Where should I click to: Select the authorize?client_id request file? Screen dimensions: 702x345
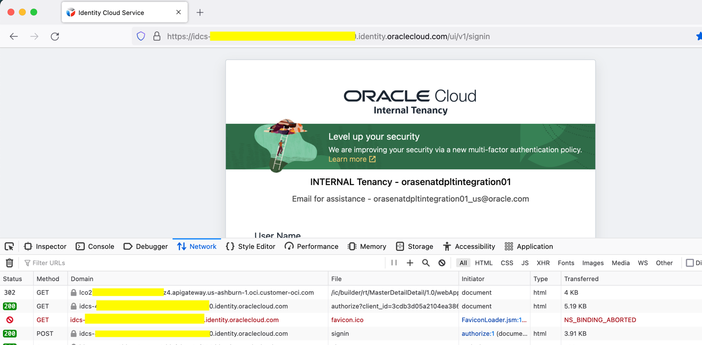coord(394,306)
